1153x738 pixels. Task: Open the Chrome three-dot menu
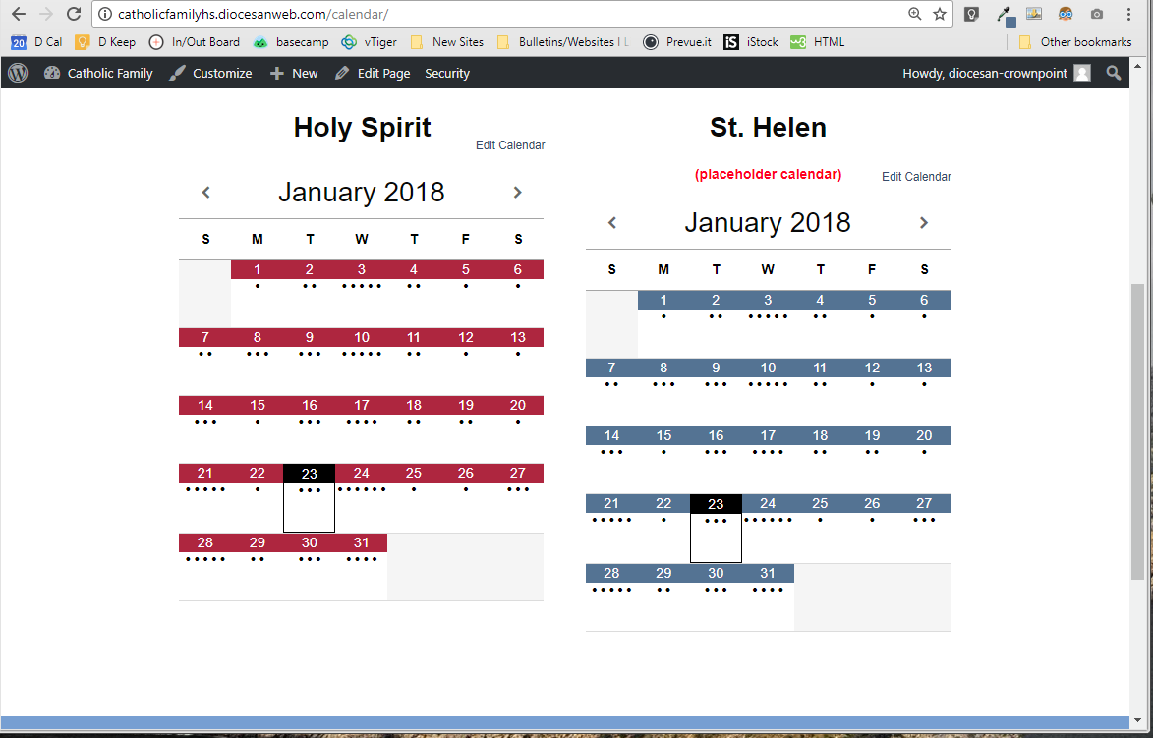1128,14
